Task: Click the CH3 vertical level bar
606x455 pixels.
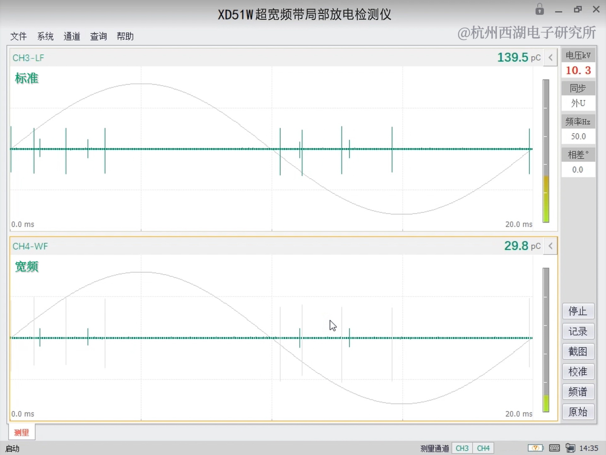Action: [x=546, y=151]
